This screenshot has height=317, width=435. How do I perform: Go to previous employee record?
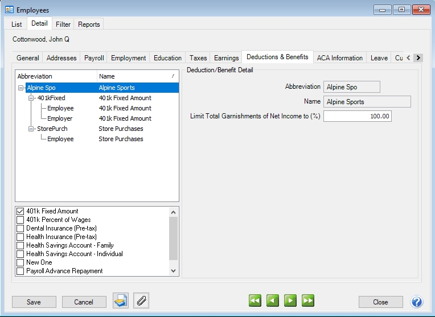pyautogui.click(x=273, y=301)
